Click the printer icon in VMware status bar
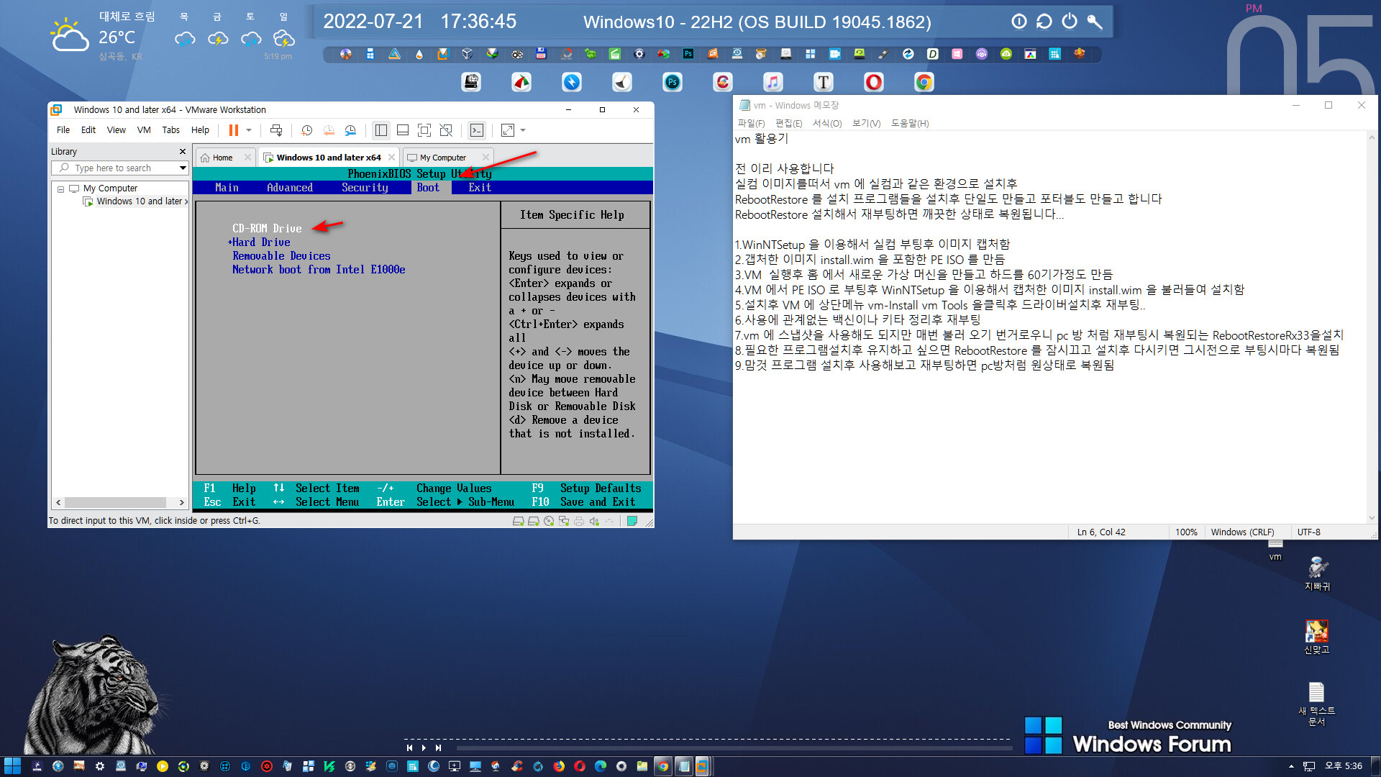This screenshot has width=1381, height=777. tap(579, 521)
